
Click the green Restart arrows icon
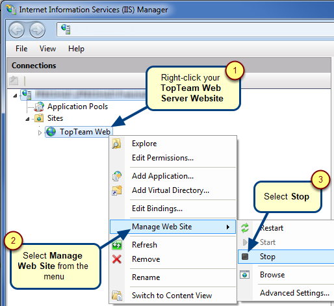(x=245, y=228)
